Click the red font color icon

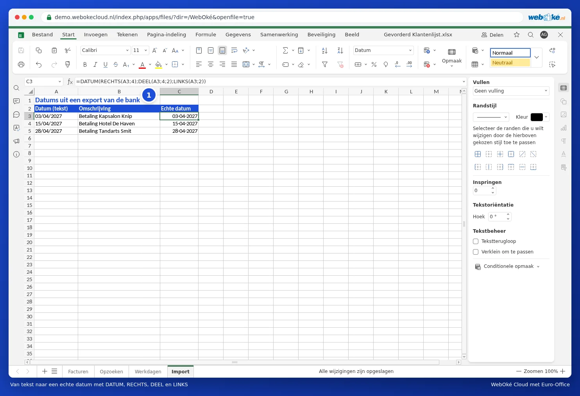(142, 65)
